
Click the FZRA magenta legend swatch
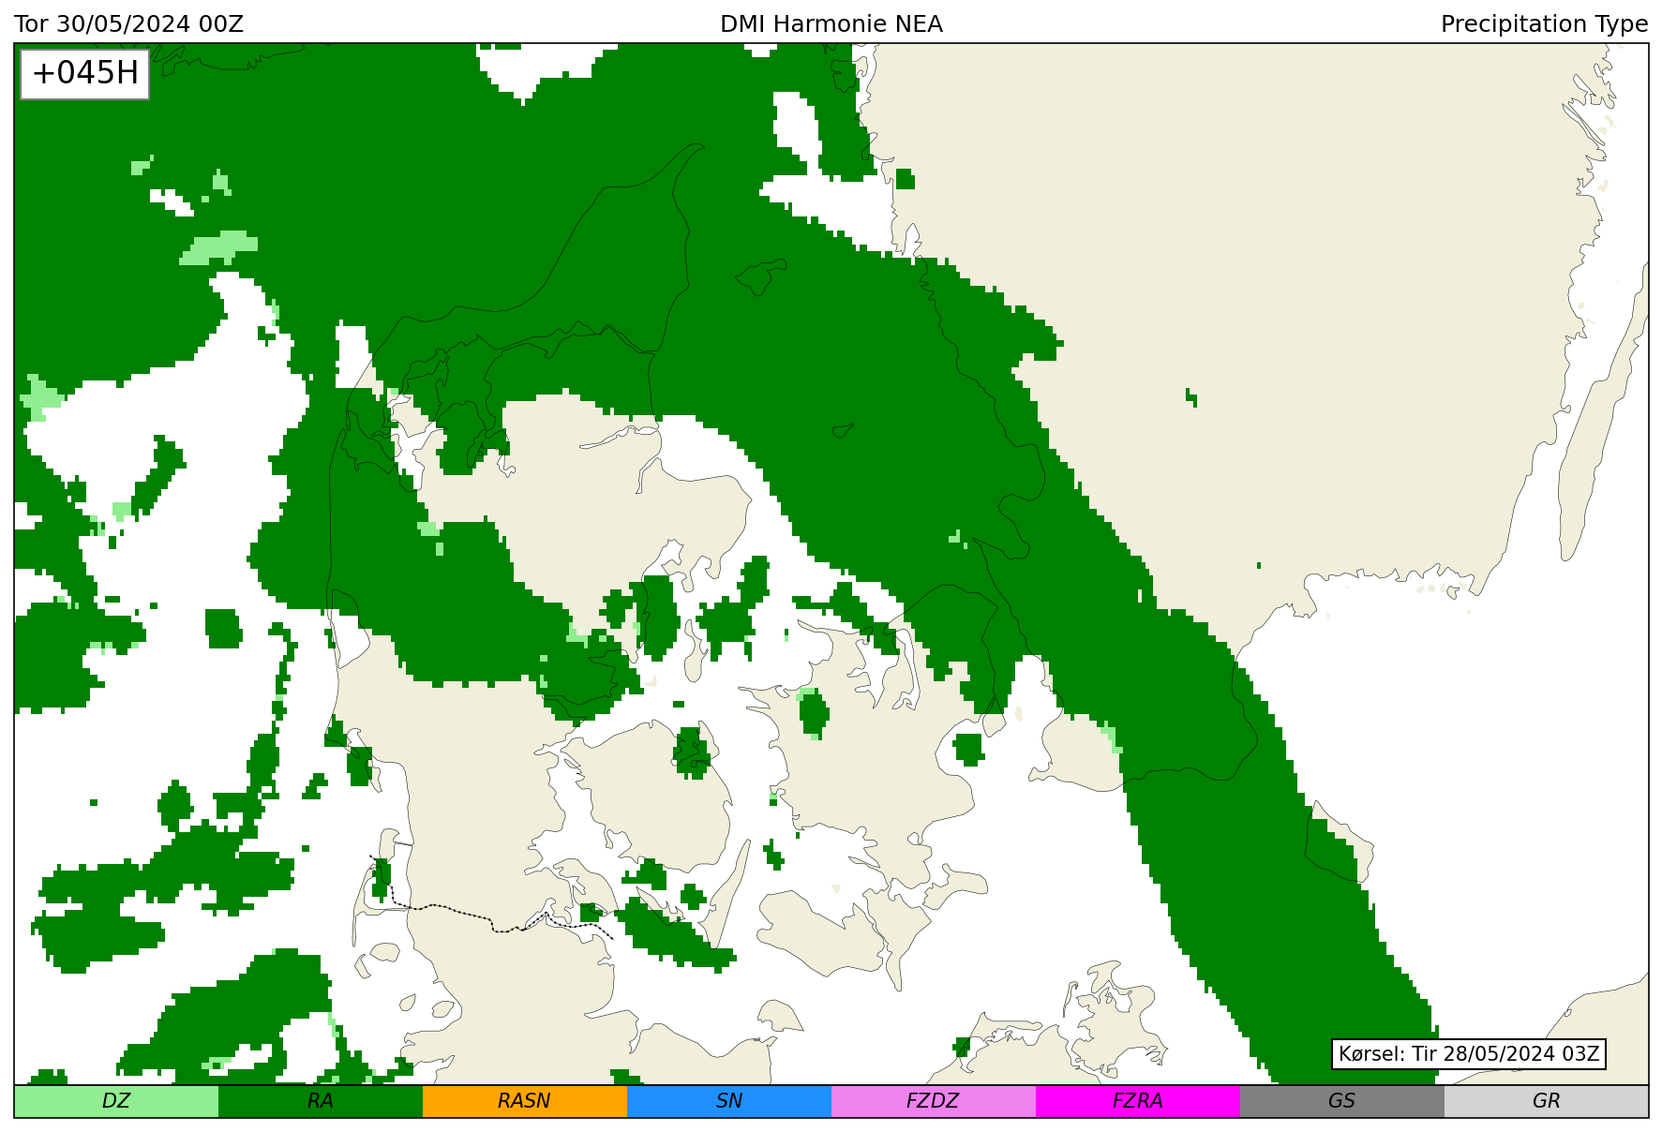[x=1138, y=1101]
